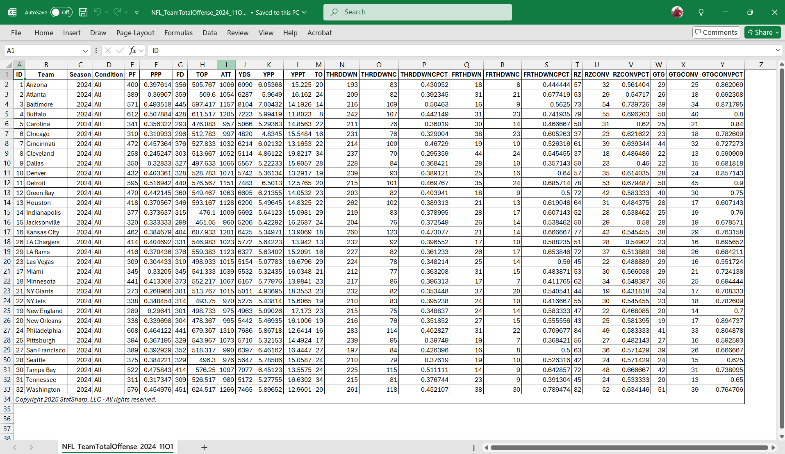Click the lightbulb icon in the title bar

point(701,12)
